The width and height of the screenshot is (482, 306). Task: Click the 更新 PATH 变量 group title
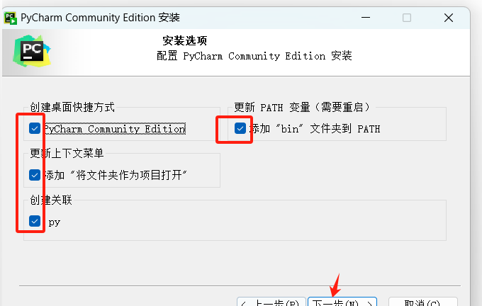301,107
